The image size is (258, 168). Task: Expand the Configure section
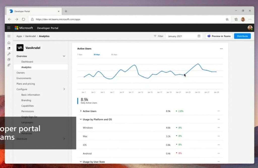[64, 89]
